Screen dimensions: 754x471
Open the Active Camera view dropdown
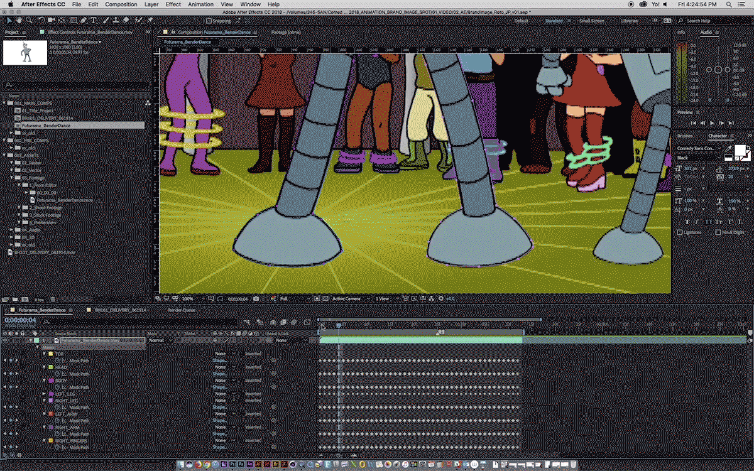[350, 298]
